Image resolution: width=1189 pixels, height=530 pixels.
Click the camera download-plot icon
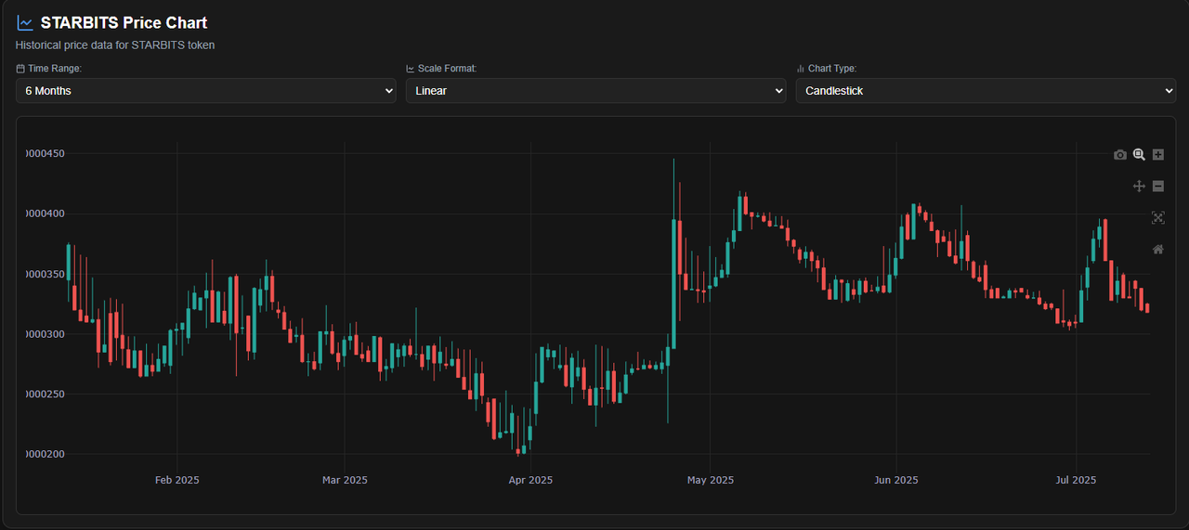click(x=1120, y=155)
